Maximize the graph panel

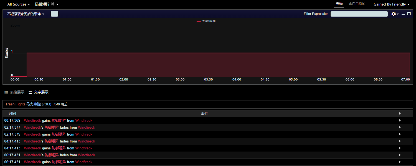click(409, 14)
